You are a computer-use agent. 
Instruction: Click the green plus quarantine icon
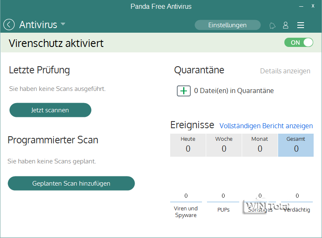click(x=184, y=91)
